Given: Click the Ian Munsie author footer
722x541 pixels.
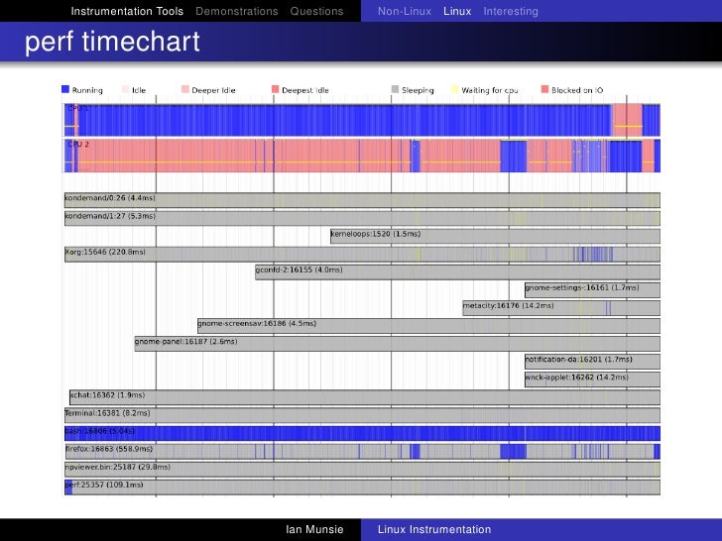Looking at the screenshot, I should pos(314,530).
